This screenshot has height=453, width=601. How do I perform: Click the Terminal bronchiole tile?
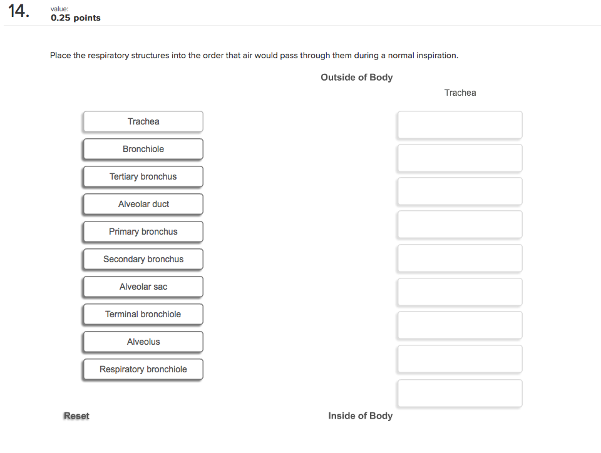click(x=143, y=314)
